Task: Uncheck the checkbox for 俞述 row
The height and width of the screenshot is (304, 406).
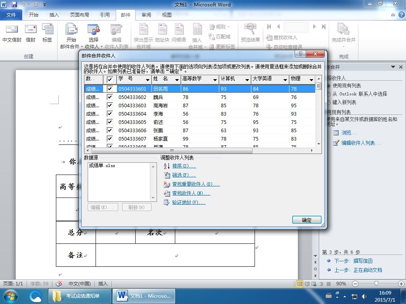Action: (110, 122)
